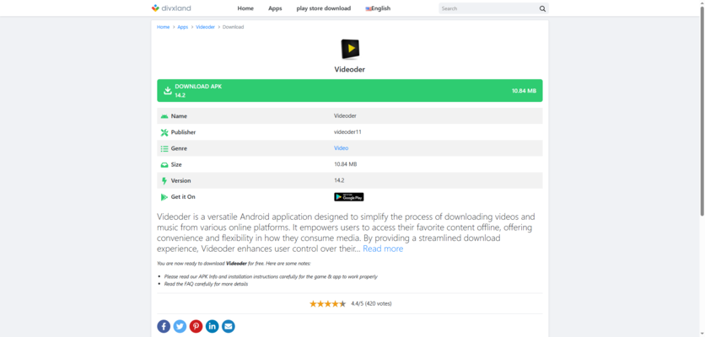Click the search magnifier icon
This screenshot has width=705, height=337.
(542, 8)
